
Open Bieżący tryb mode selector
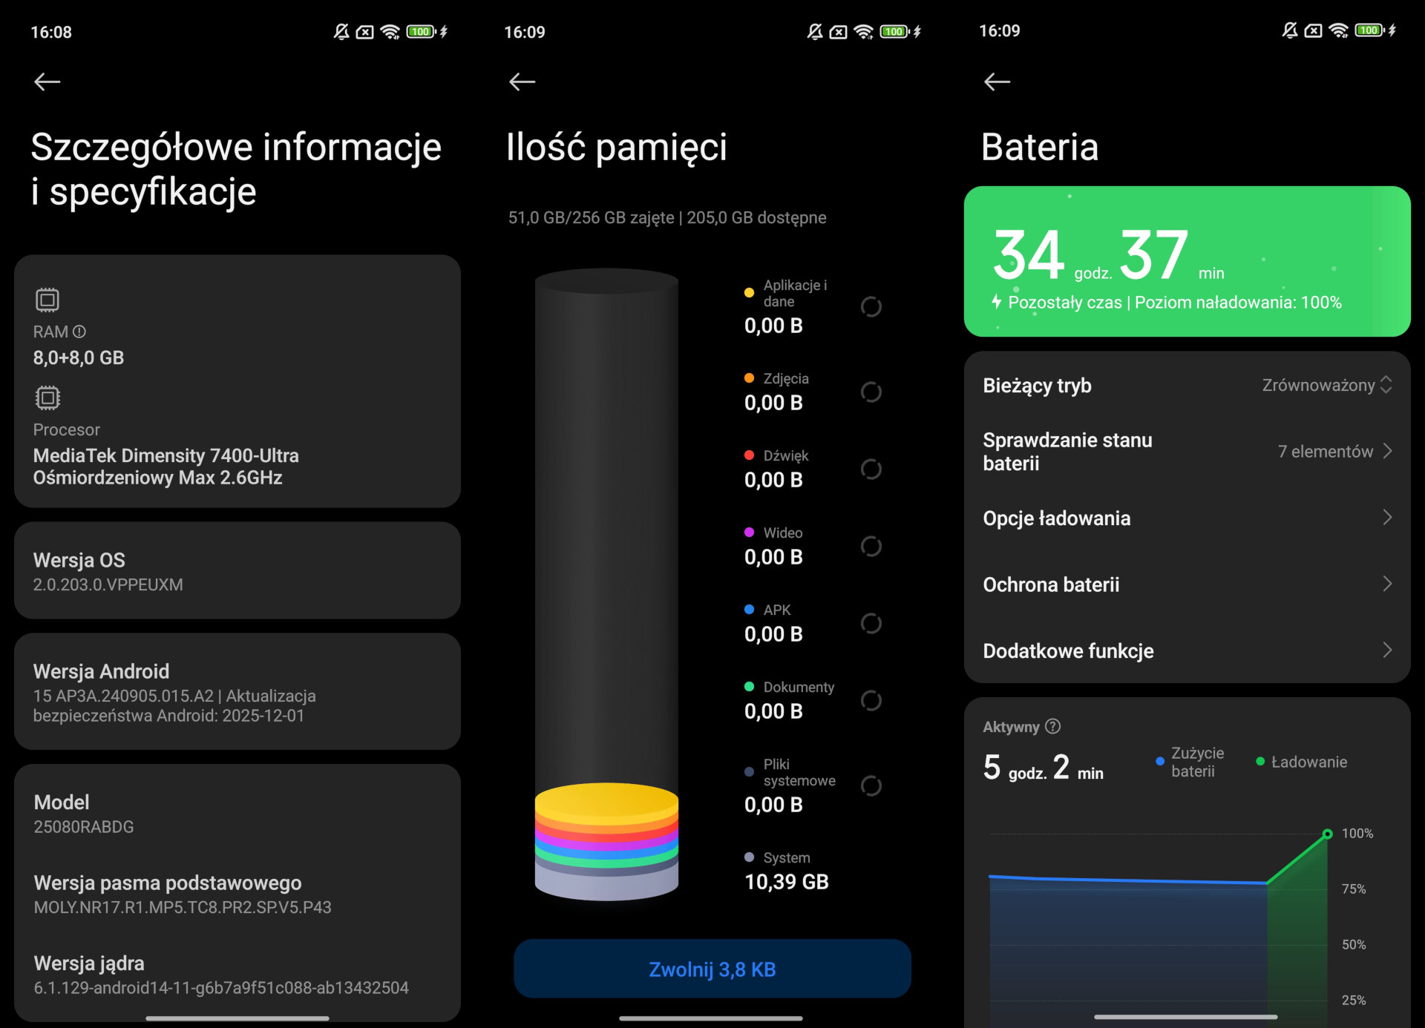(1326, 385)
